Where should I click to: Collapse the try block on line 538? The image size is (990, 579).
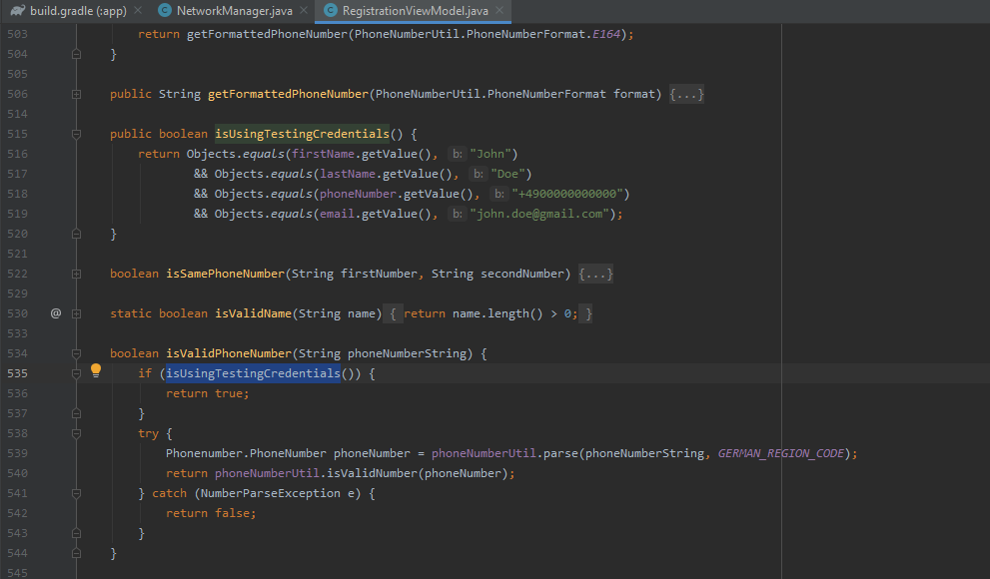pyautogui.click(x=76, y=433)
